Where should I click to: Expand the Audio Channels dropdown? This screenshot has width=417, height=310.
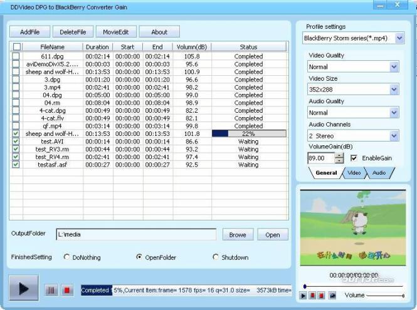(x=394, y=136)
